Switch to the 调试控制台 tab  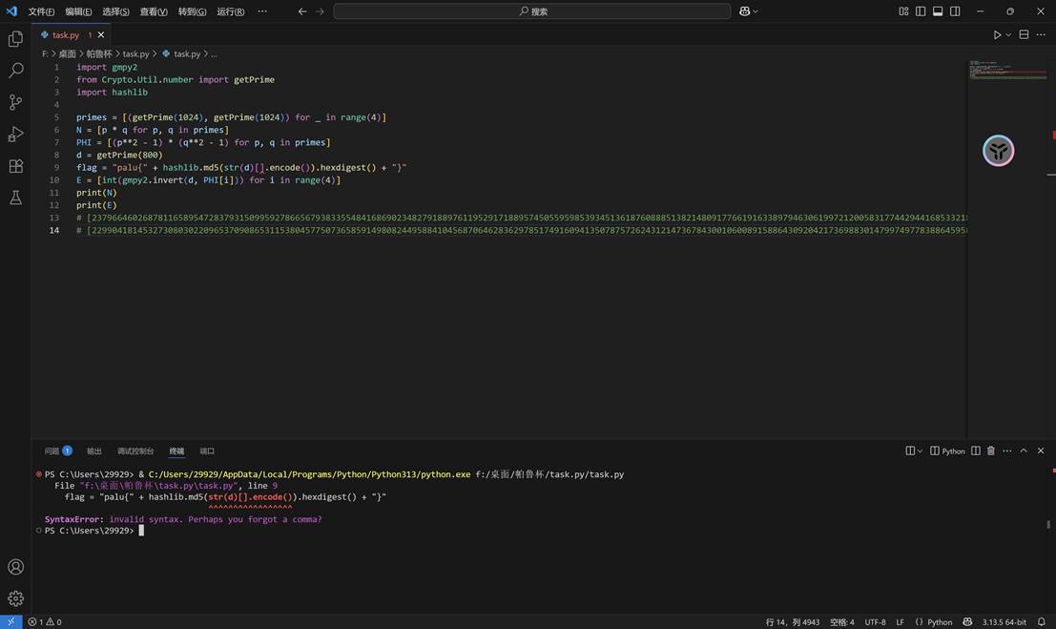pos(135,451)
